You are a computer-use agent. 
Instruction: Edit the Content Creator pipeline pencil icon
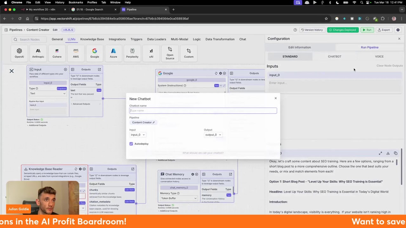point(154,123)
